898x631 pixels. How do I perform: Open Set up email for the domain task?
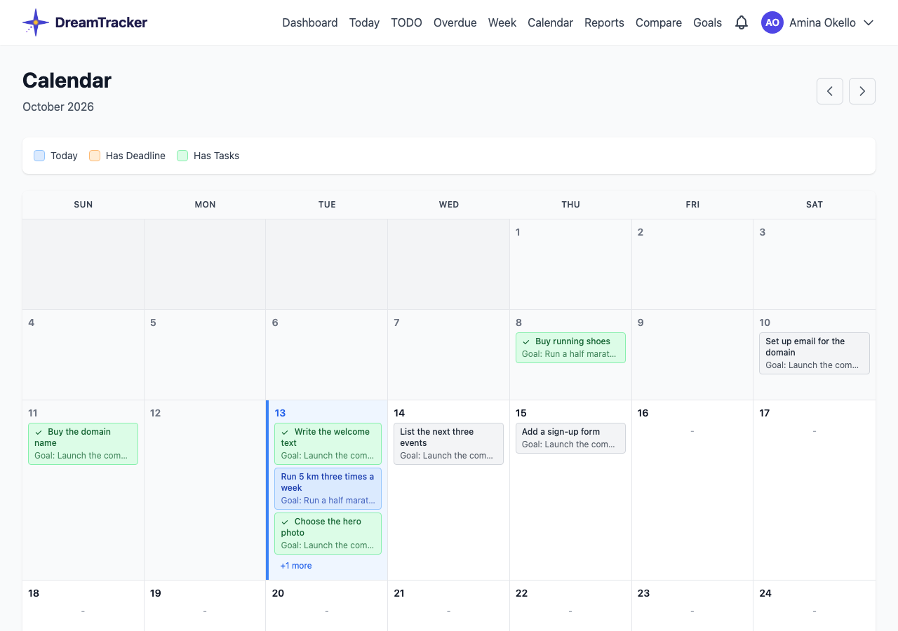pyautogui.click(x=814, y=353)
